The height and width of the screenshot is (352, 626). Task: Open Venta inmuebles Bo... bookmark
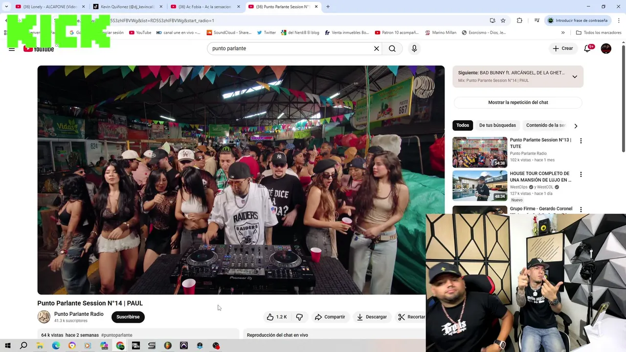coord(347,33)
